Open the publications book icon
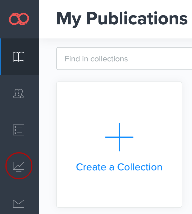 point(19,57)
